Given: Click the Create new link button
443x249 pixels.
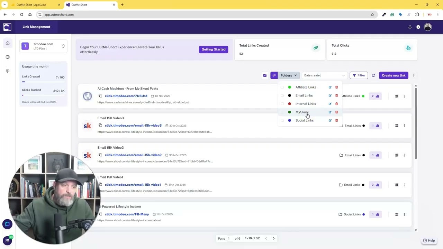Looking at the screenshot, I should (394, 75).
